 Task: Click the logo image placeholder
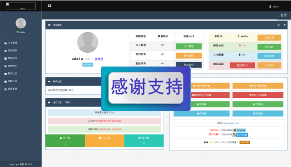[21, 6]
